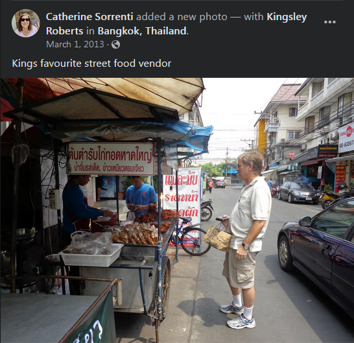Click the caption 'Kings favourite street food vendor'

point(91,64)
